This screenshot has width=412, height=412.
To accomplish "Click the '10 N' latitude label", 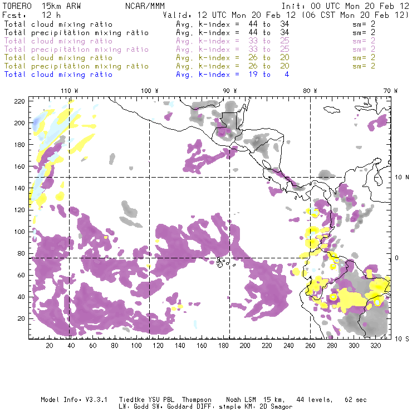I will point(402,178).
